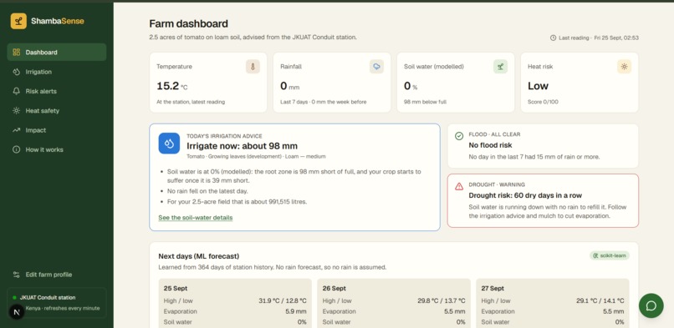Select the Irrigation droplet icon in sidebar
This screenshot has width=674, height=328.
17,72
